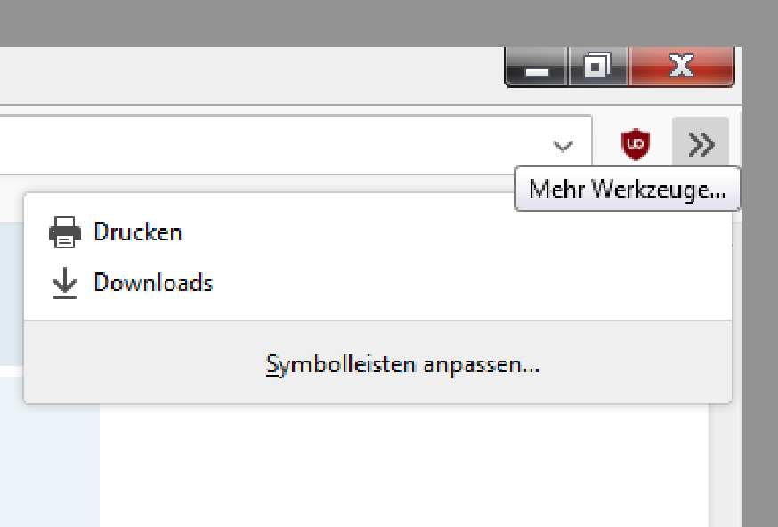Expand the address bar history dropdown
This screenshot has height=527, width=778.
562,145
